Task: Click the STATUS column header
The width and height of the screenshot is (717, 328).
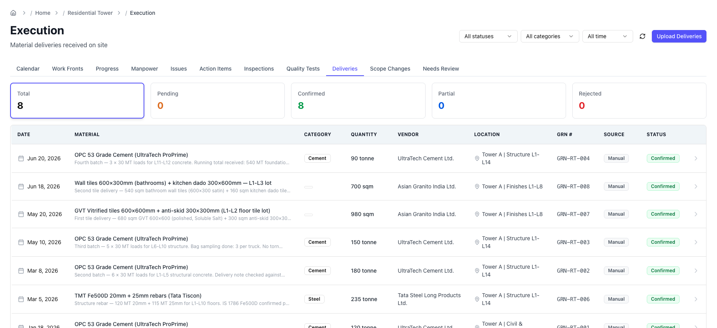Action: [656, 135]
